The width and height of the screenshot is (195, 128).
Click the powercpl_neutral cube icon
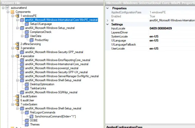pos(22,68)
